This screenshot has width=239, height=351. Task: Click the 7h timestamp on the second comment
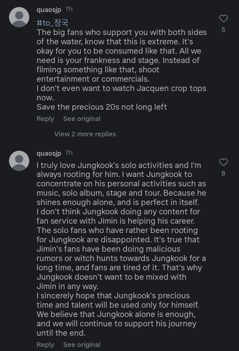[x=69, y=153]
